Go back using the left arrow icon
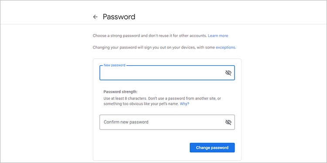Viewport: 327px width, 163px height. (95, 17)
